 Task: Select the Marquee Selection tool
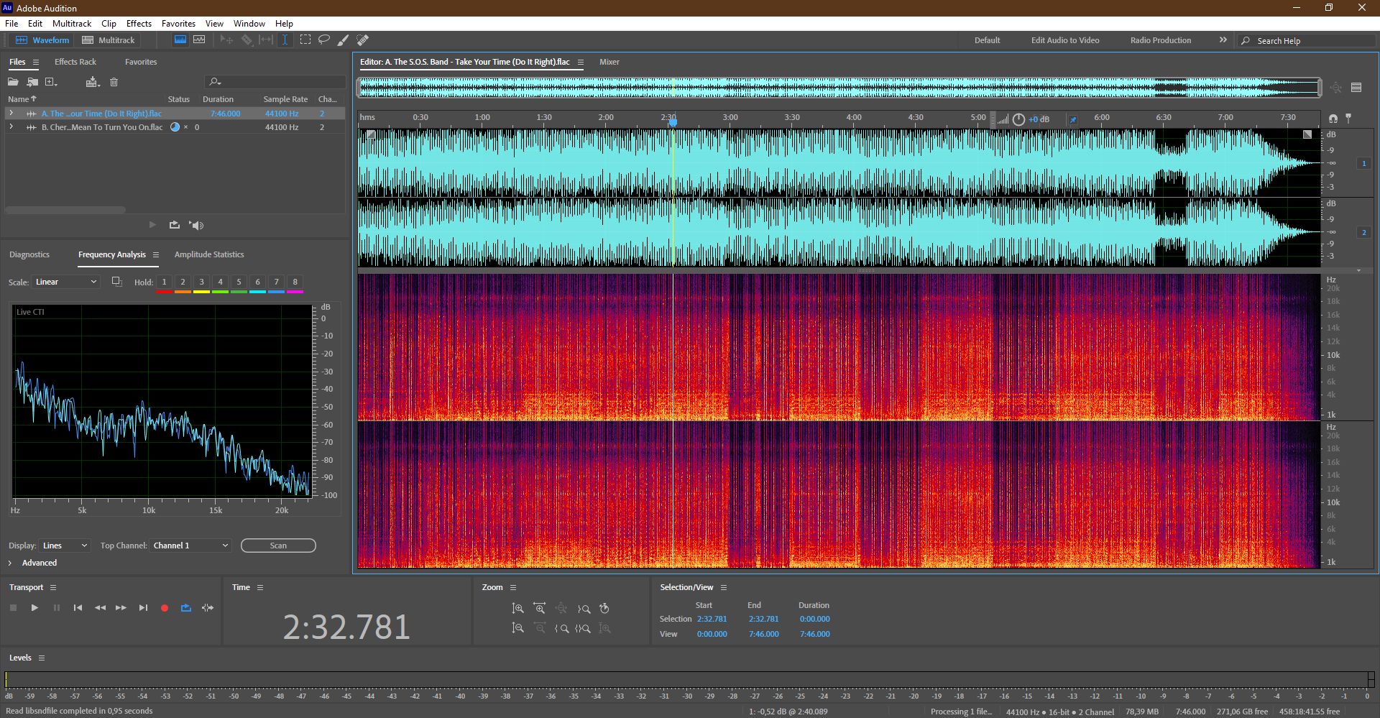pos(305,40)
